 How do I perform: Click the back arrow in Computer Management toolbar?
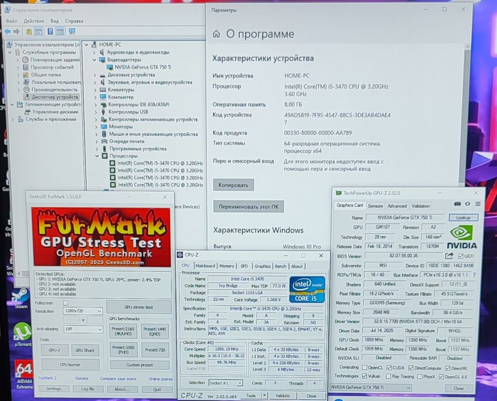coord(7,32)
